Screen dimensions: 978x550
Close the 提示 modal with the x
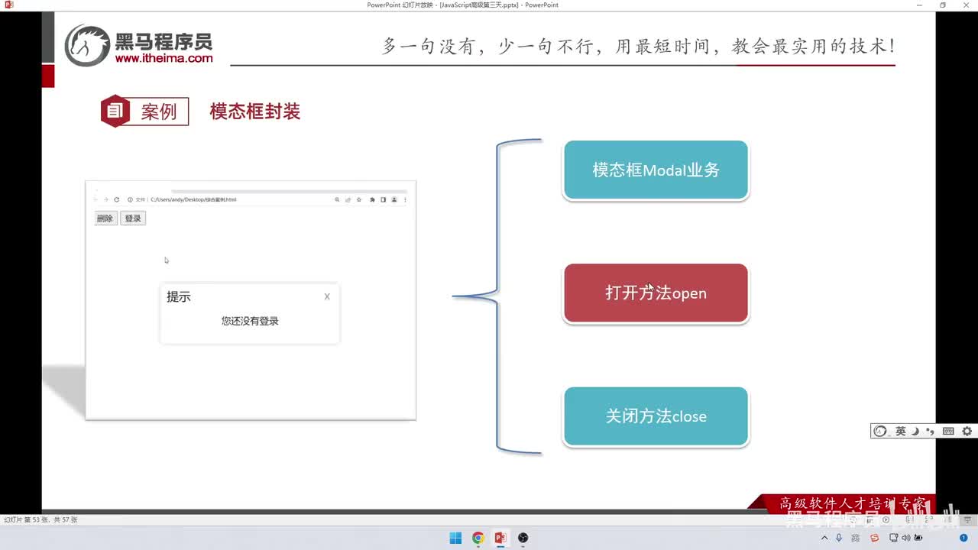[327, 296]
